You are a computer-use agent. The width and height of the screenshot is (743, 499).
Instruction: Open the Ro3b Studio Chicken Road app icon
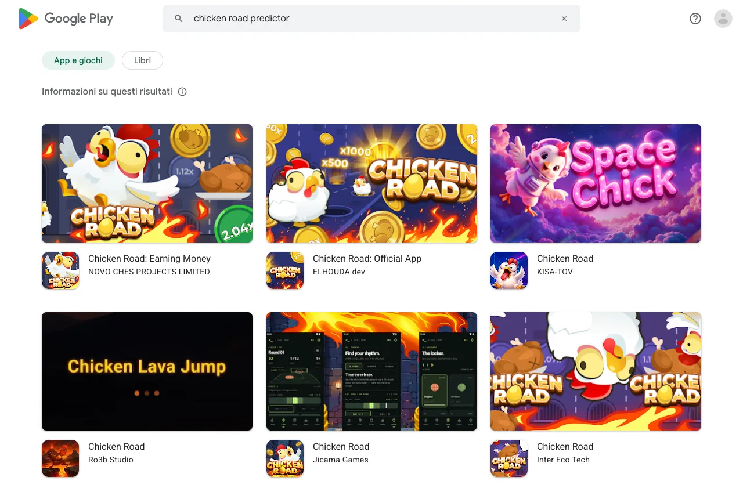tap(60, 458)
